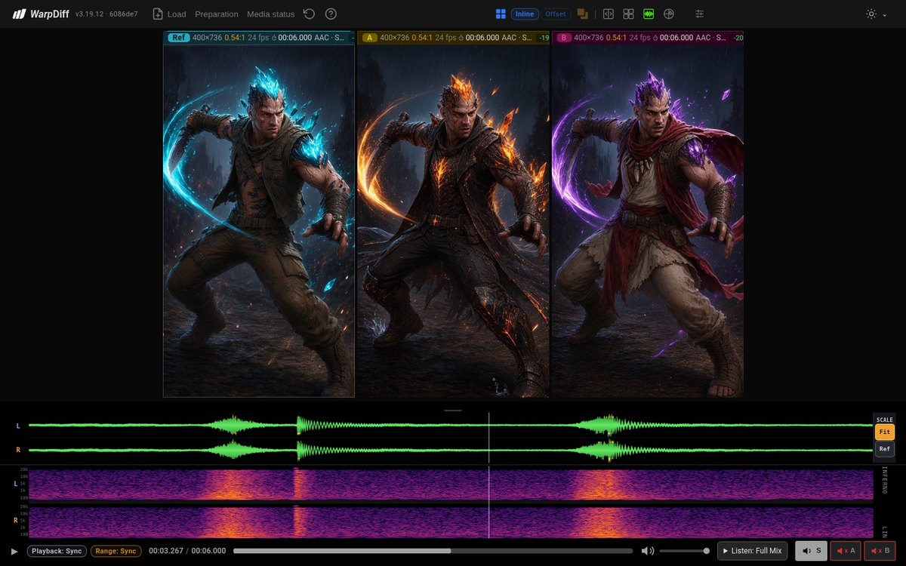Screen dimensions: 906x566
Task: Click the overlay stacked squares icon
Action: coord(582,14)
